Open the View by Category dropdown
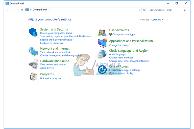This screenshot has height=129, width=194. click(157, 20)
